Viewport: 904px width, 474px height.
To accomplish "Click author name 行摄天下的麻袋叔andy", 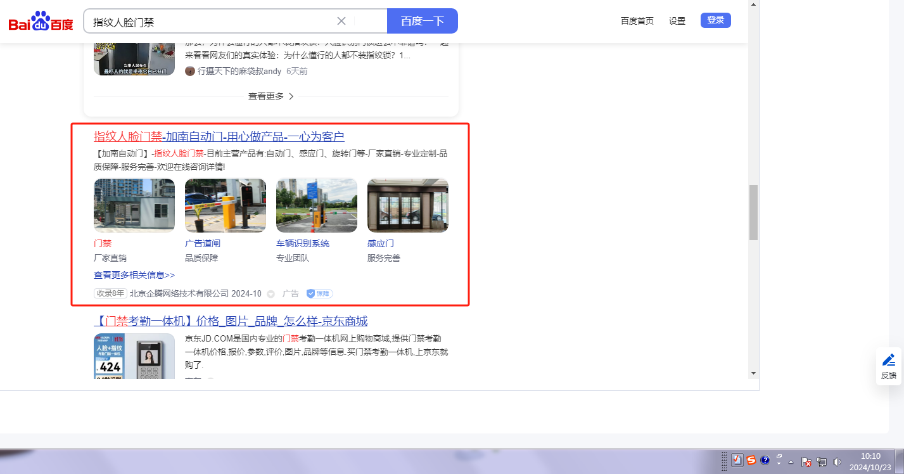I will [x=239, y=71].
